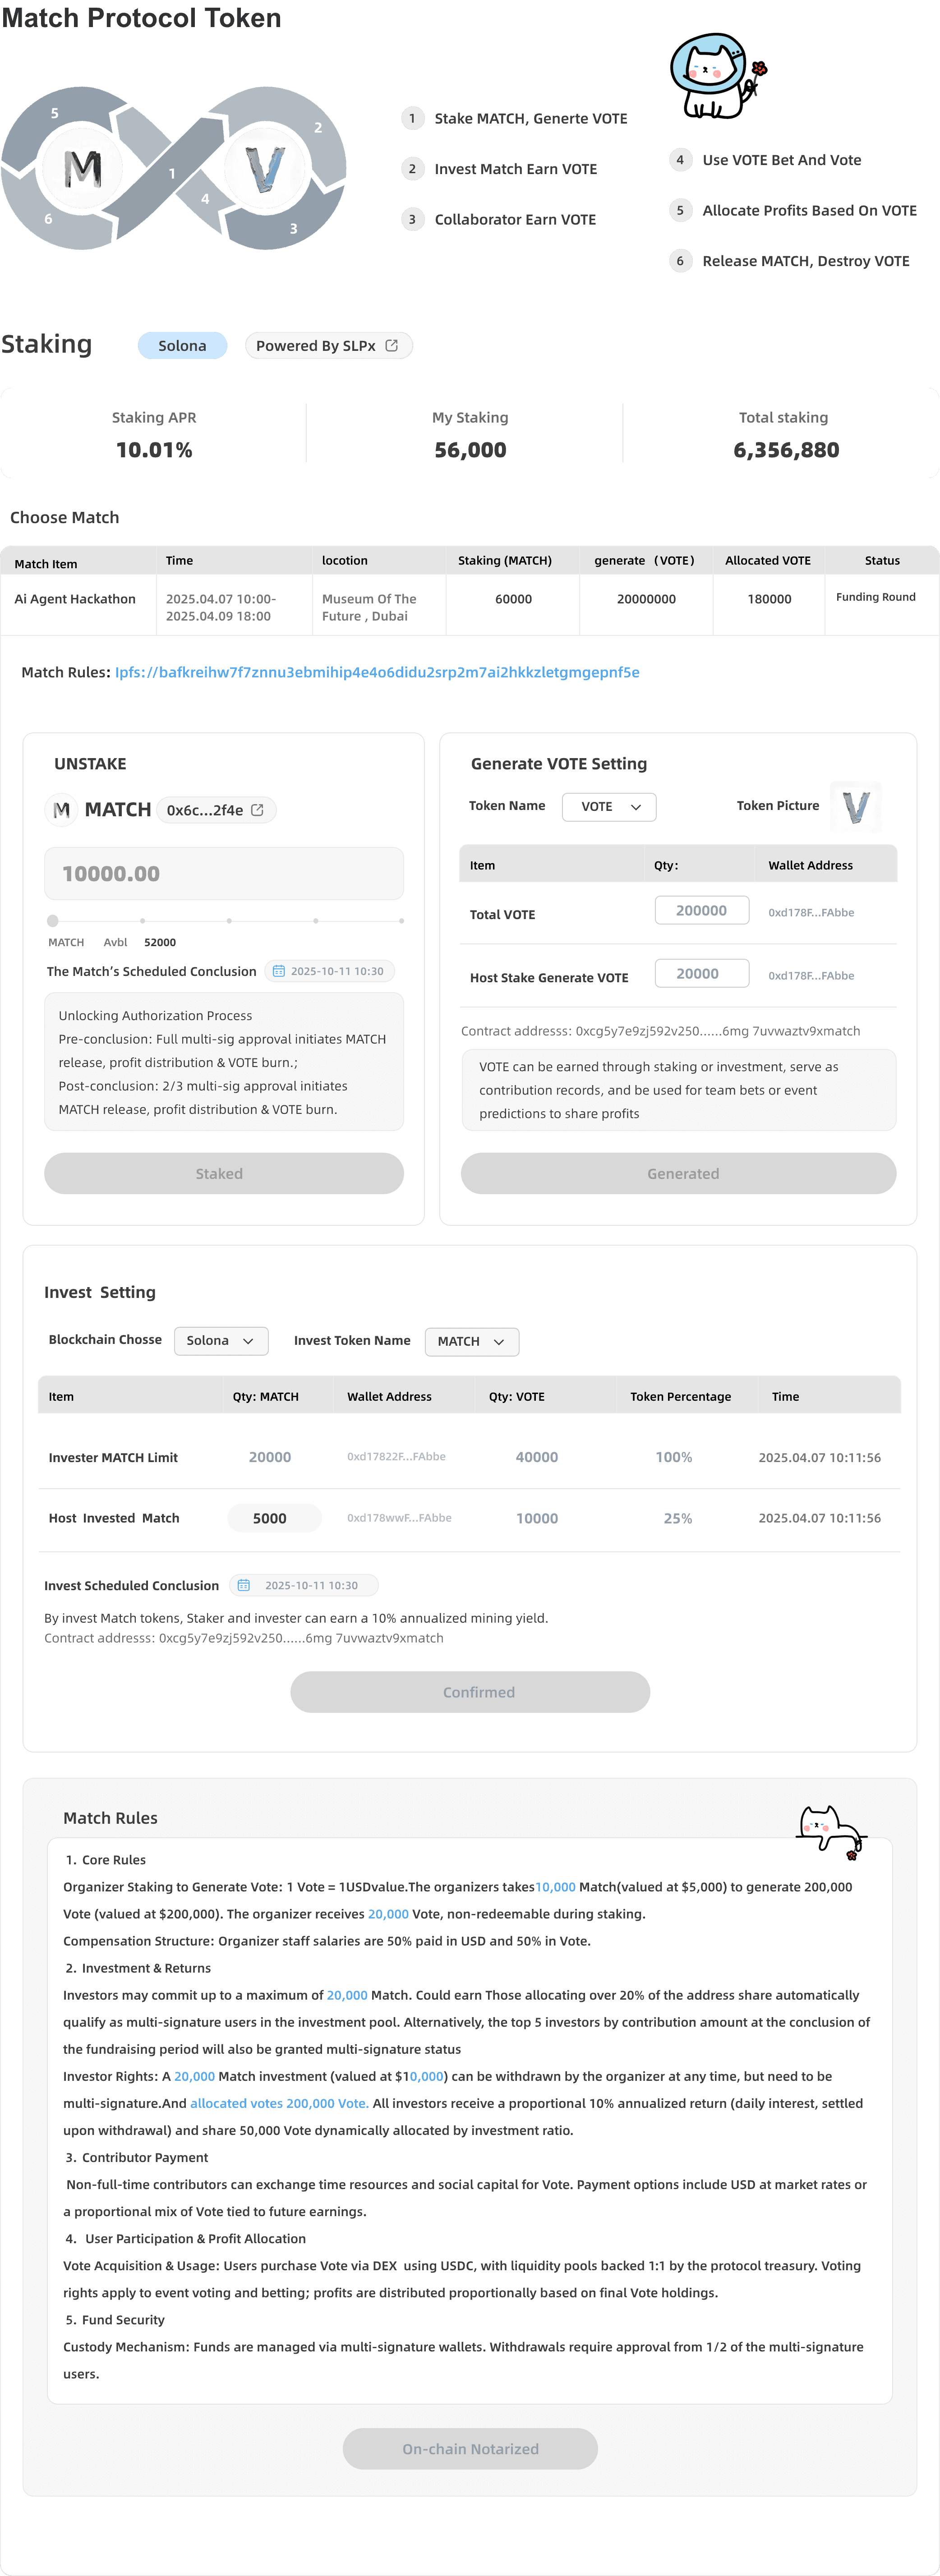
Task: Open the MATCH address 0x6c...2f4e external link icon
Action: click(258, 810)
